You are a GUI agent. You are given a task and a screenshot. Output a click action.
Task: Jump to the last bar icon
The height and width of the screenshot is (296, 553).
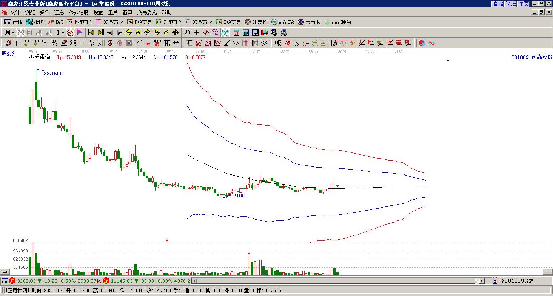click(x=100, y=33)
